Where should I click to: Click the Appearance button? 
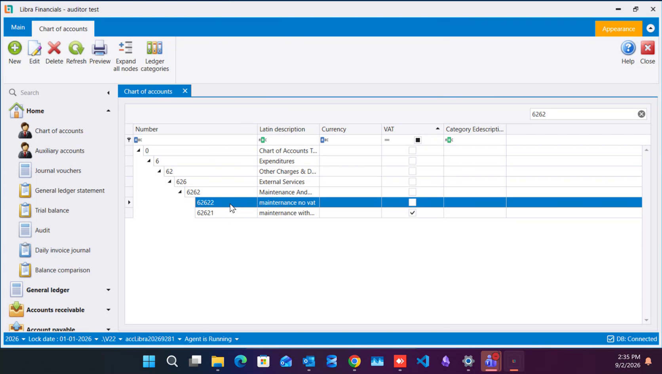[x=618, y=29]
